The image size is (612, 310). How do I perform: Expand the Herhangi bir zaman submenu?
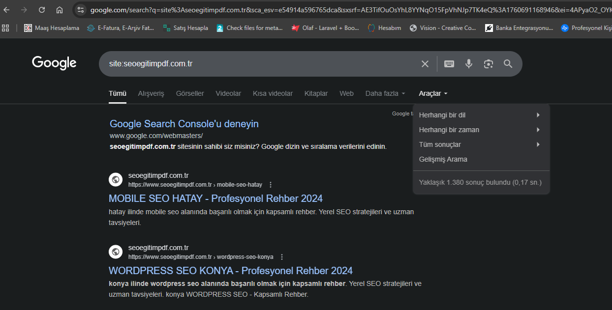481,130
